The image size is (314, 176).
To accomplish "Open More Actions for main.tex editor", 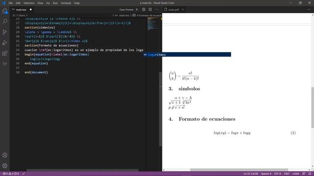I will (157, 10).
